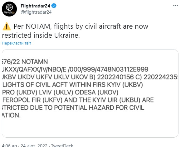Click the 'UKBV UKDV UKFV UKLV' line

click(90, 77)
